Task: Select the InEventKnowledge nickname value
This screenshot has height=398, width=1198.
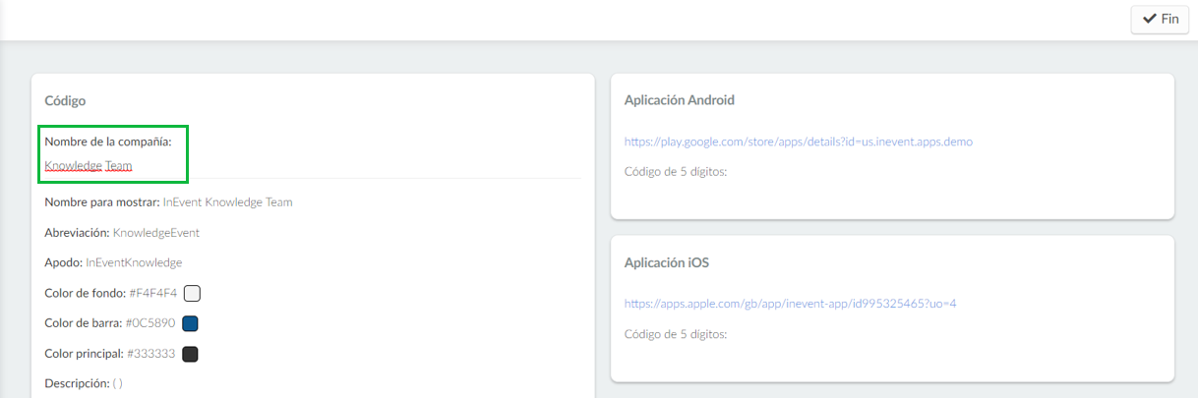Action: (134, 263)
